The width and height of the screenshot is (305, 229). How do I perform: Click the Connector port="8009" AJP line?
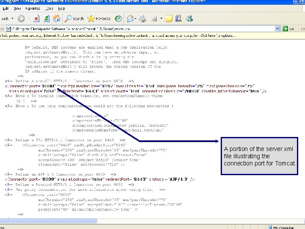pos(100,179)
